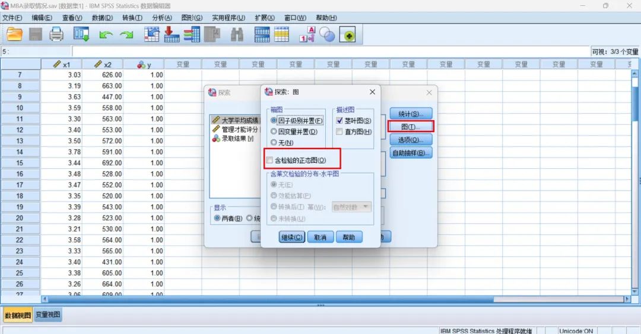Uncheck 茎叶图(S) checkbox
Screen dimensions: 641x334
(339, 121)
